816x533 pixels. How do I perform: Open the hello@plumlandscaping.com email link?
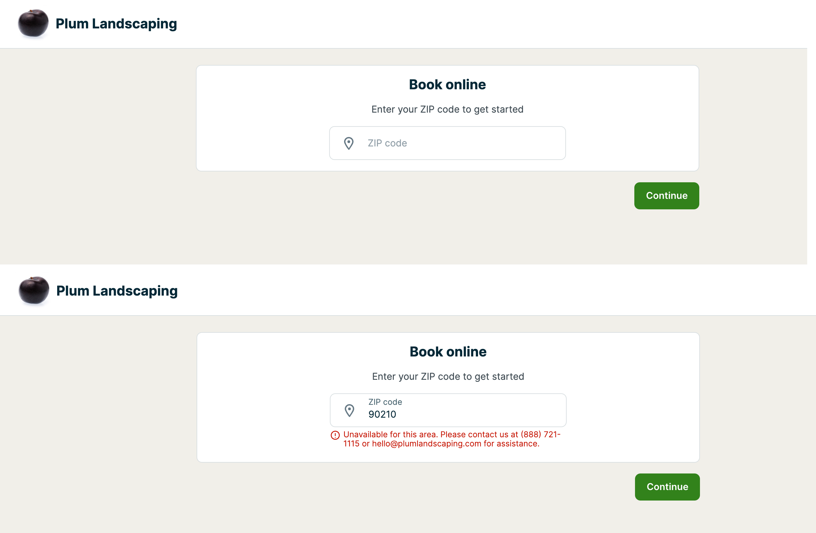[x=427, y=443]
